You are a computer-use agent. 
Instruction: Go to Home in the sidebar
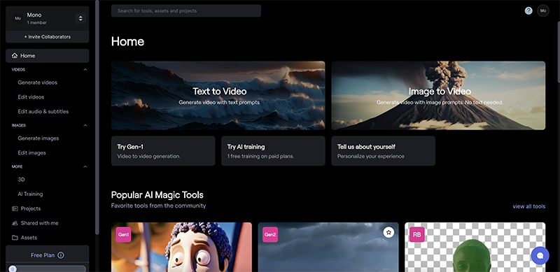pos(47,56)
